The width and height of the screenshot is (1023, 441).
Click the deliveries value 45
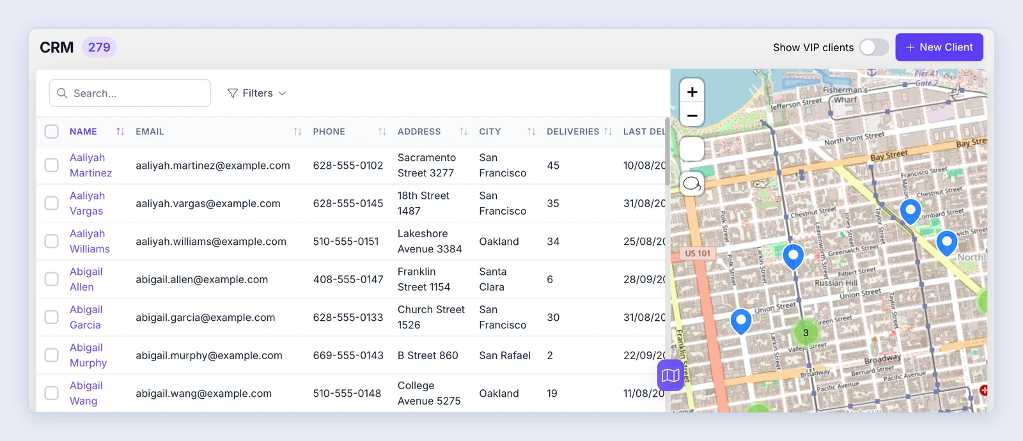553,166
